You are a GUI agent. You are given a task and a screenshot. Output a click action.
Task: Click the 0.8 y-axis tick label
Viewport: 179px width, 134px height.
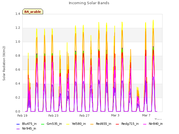(x=18, y=56)
